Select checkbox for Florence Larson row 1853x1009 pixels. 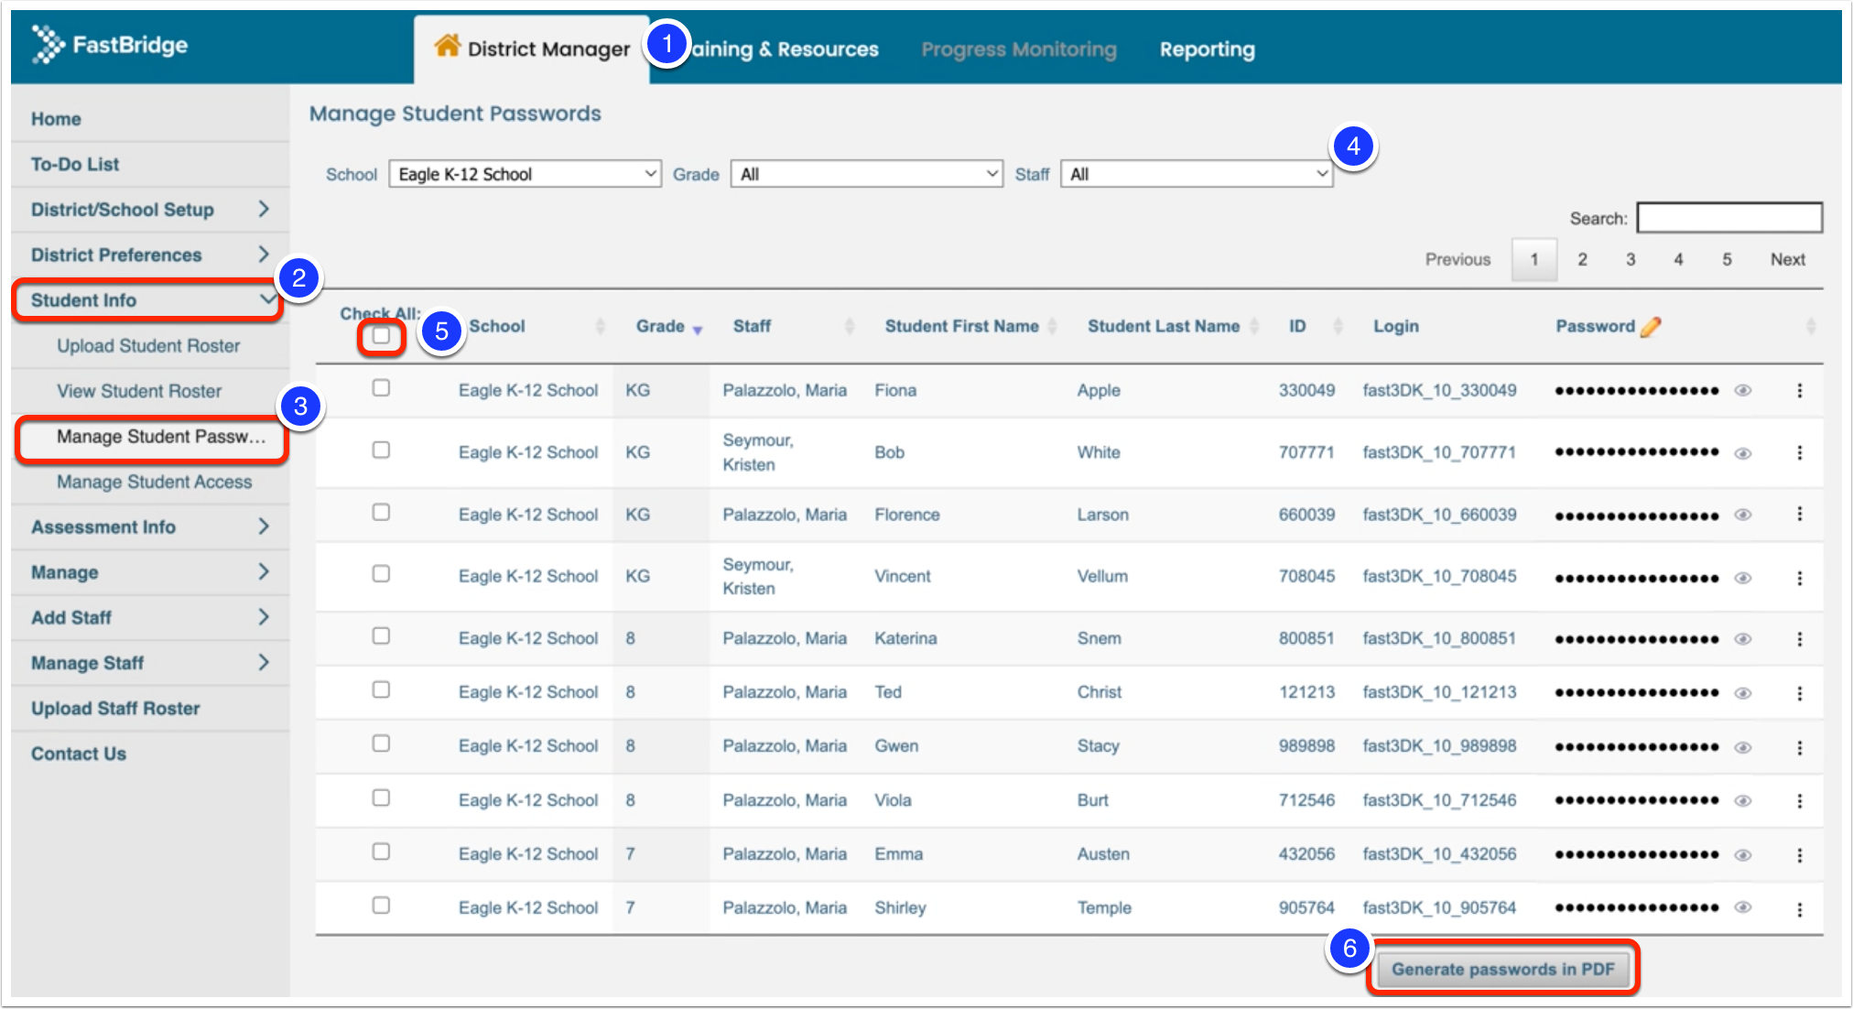381,512
